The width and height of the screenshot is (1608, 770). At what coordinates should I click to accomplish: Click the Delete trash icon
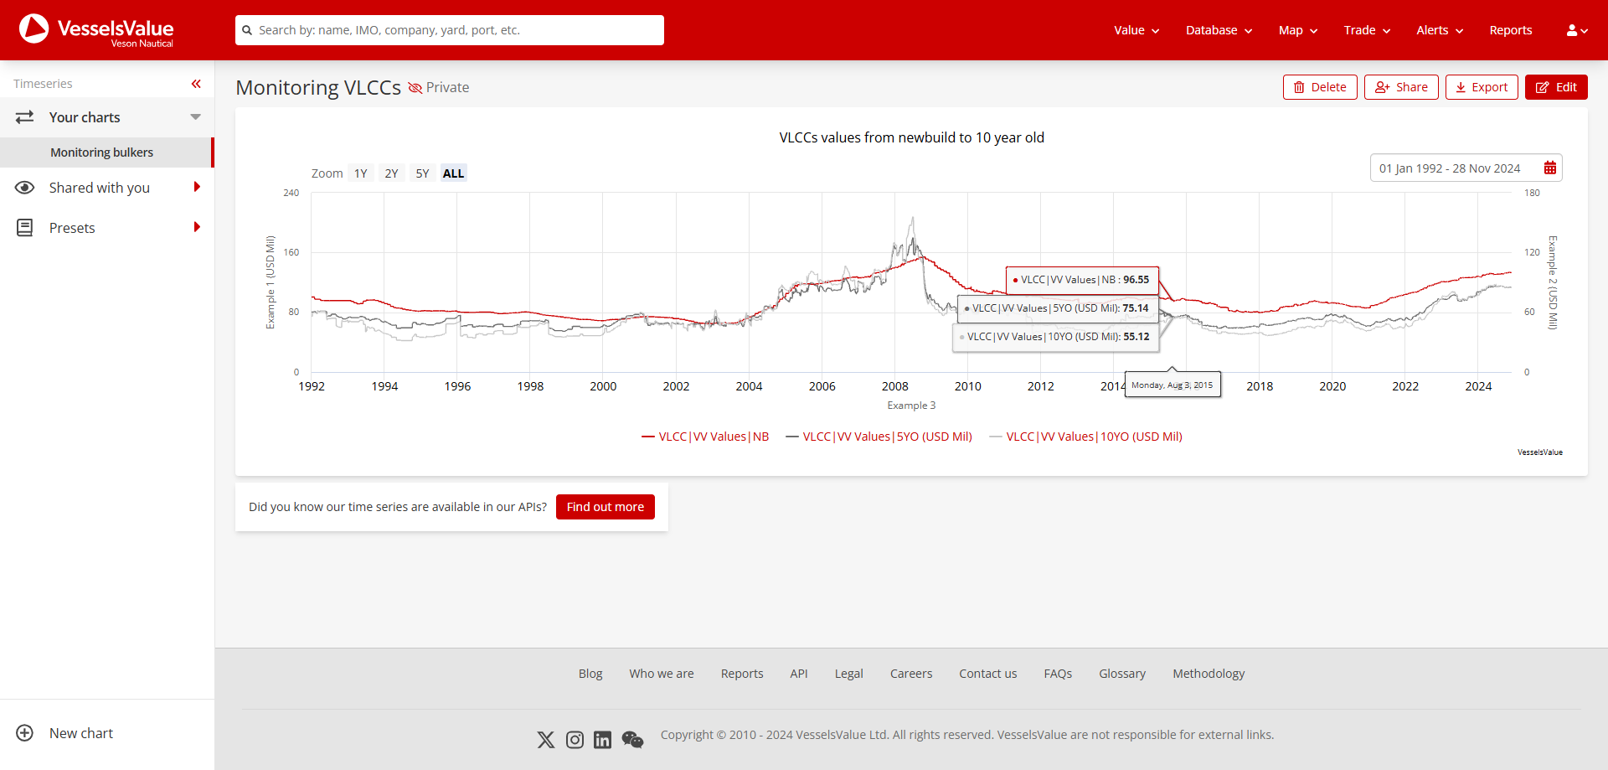[x=1299, y=87]
